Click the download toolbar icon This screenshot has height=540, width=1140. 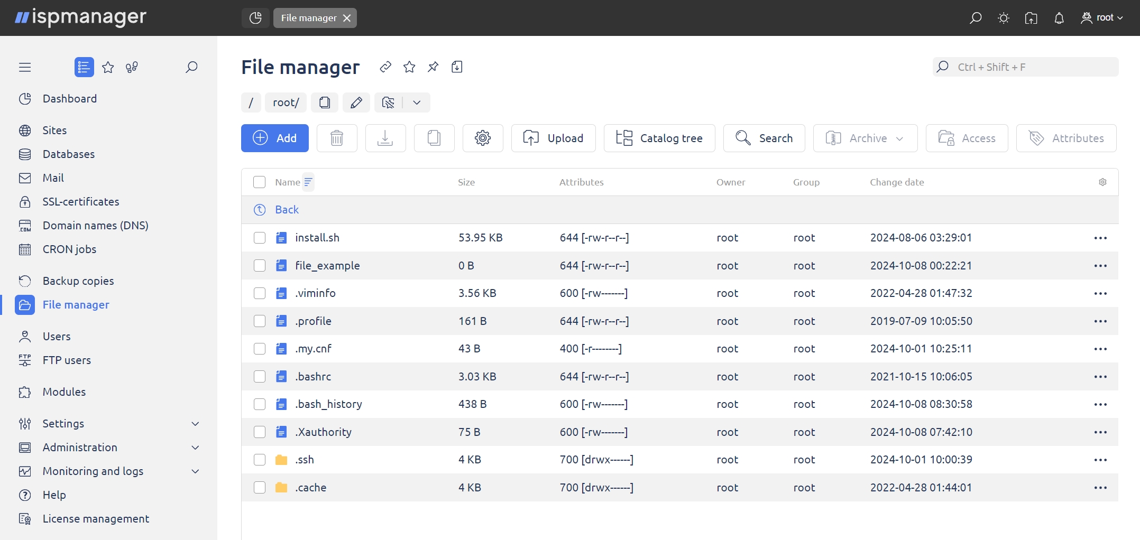point(385,138)
